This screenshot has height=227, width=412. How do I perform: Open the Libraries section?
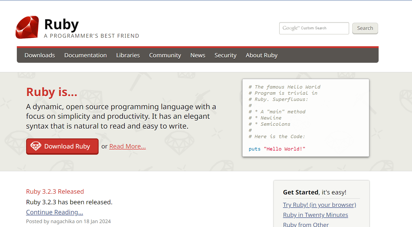pos(128,55)
